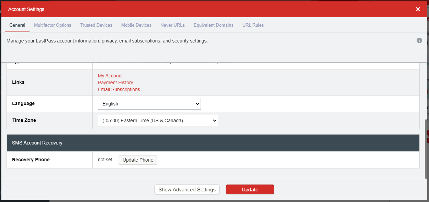Switch to the General tab

(17, 25)
